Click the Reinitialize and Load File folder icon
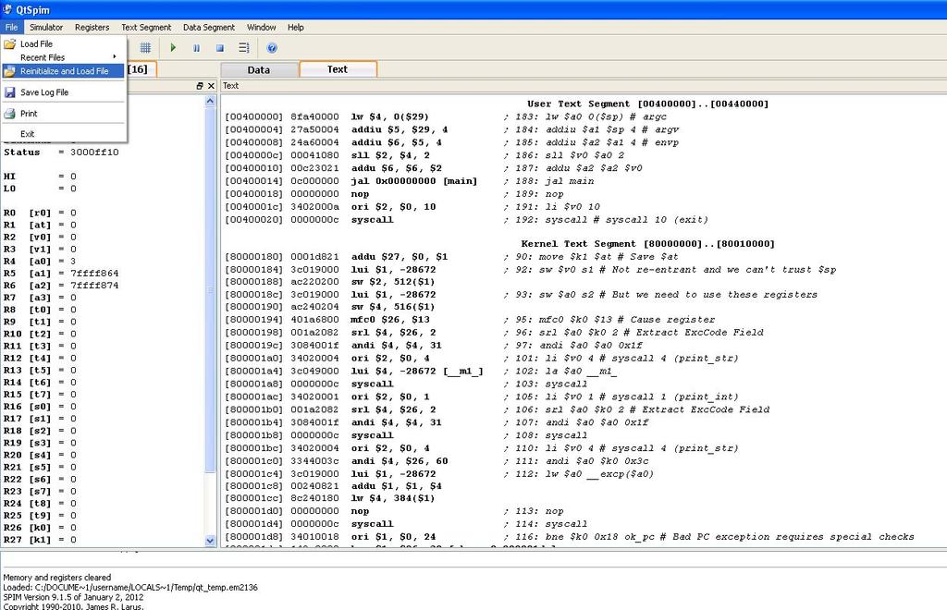Screen dimensions: 947x610 (x=9, y=71)
